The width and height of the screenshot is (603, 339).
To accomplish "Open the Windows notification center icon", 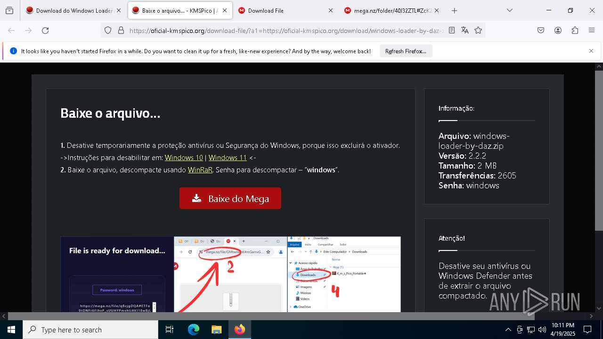I will click(x=587, y=330).
